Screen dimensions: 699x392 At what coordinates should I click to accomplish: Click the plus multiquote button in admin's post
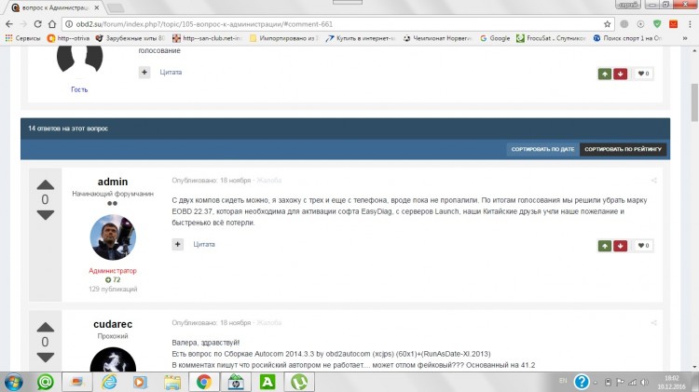[x=178, y=244]
